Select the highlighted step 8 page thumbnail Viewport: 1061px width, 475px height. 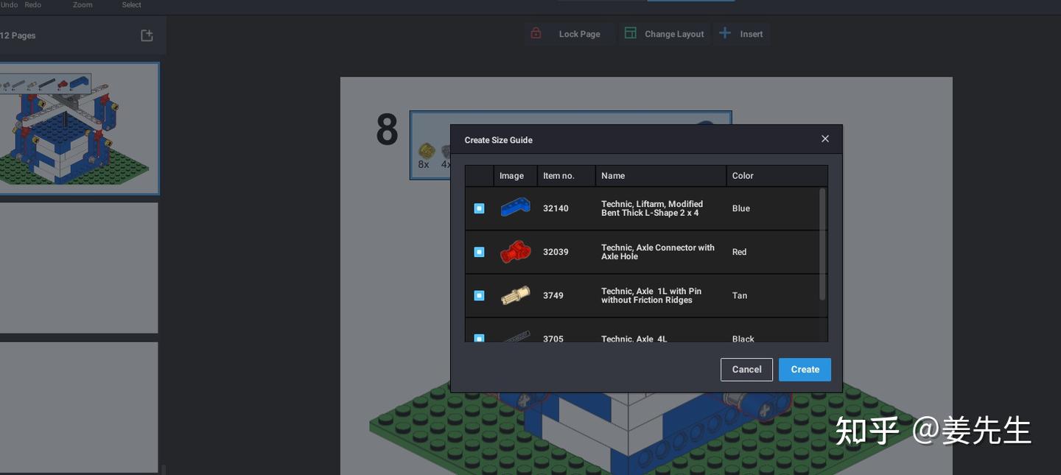[79, 128]
